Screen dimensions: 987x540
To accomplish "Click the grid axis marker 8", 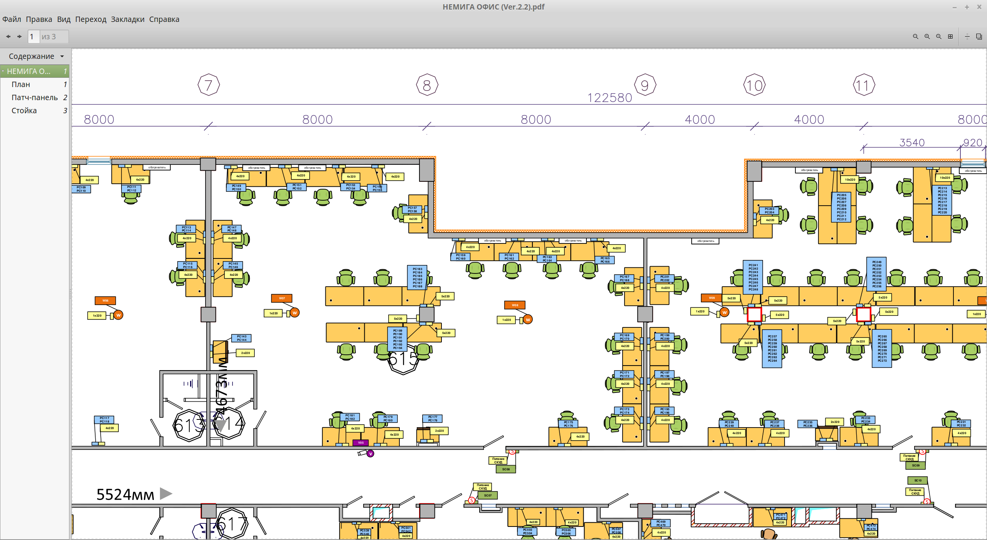I will click(x=427, y=85).
